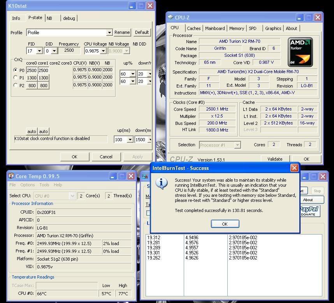Open the NB tab in K10stat
Screen dimensions: 334x303
pyautogui.click(x=49, y=18)
